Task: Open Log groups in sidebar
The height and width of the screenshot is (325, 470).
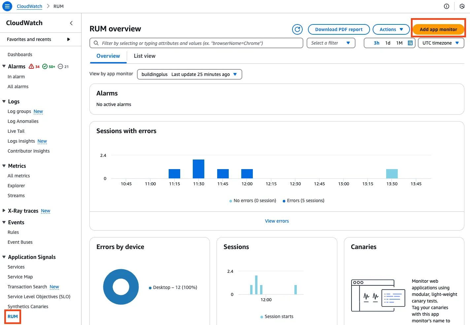Action: (19, 111)
